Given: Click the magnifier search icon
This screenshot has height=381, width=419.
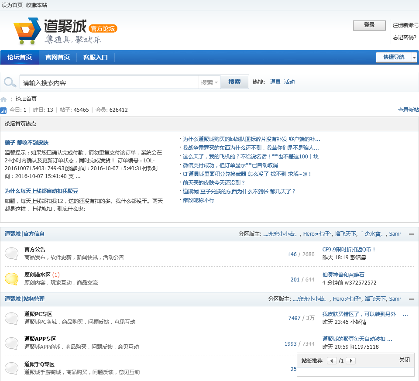Looking at the screenshot, I should (10, 82).
